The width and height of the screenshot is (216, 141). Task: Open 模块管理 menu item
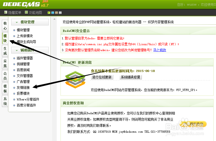coord(23,30)
